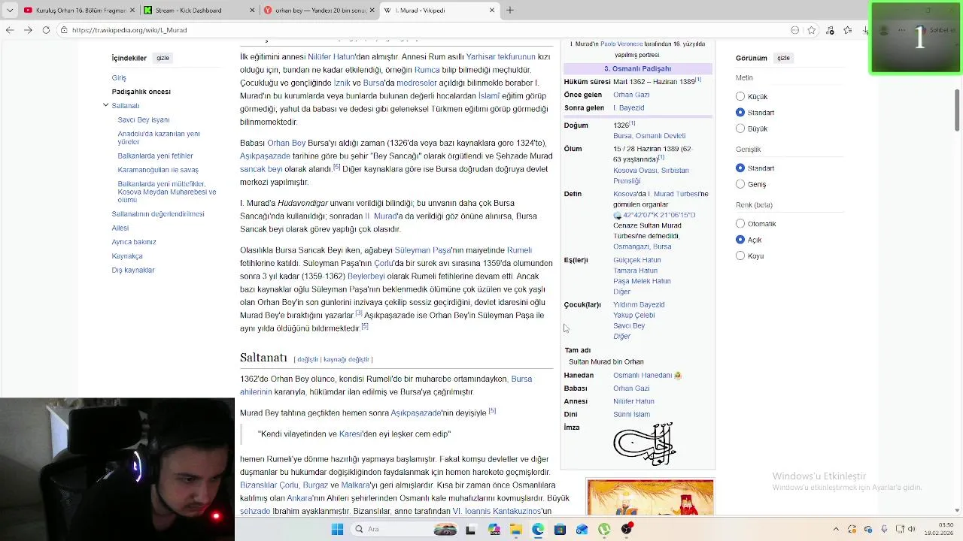Open OBS Studio from the taskbar
This screenshot has width=963, height=541.
[627, 529]
